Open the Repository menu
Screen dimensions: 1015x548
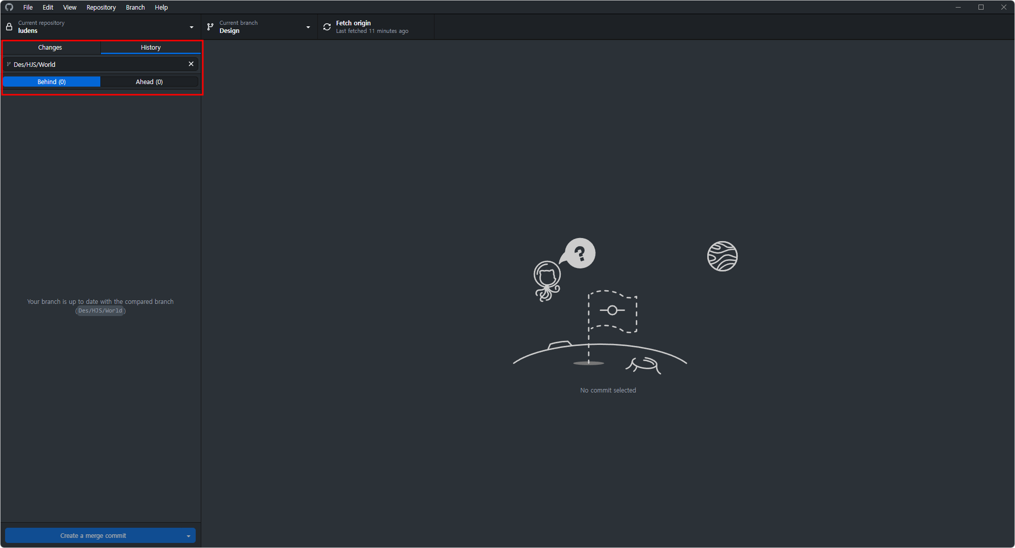click(101, 7)
